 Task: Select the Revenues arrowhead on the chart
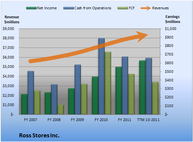142,37
